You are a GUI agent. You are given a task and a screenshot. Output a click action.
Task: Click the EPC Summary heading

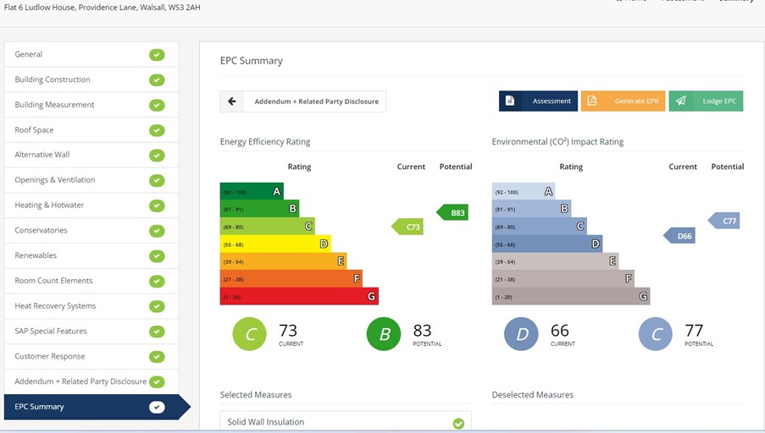click(252, 61)
